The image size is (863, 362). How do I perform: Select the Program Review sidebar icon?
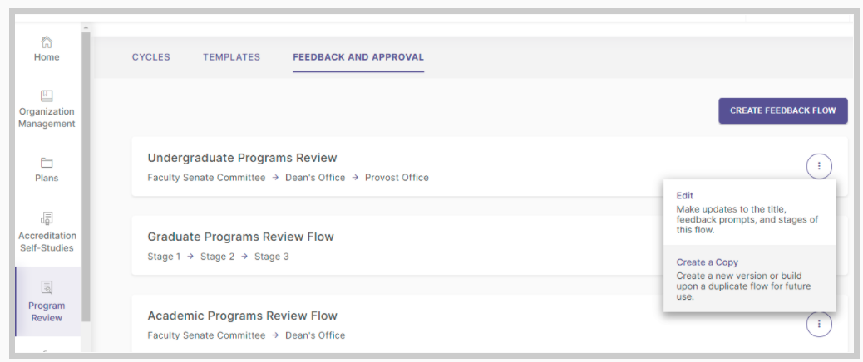pyautogui.click(x=47, y=287)
